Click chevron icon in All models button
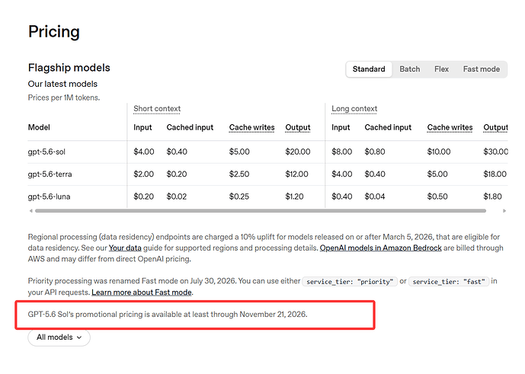The width and height of the screenshot is (525, 374). click(x=79, y=337)
